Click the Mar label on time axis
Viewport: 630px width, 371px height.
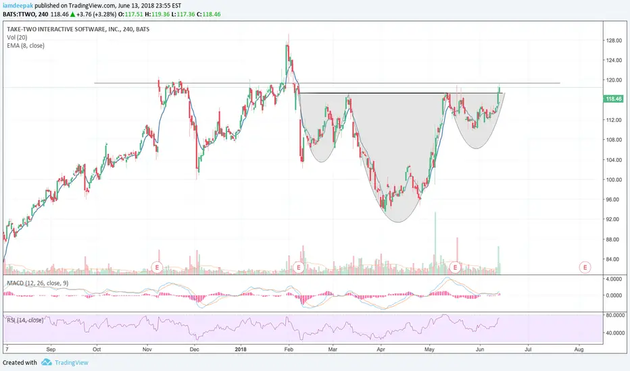pyautogui.click(x=333, y=349)
